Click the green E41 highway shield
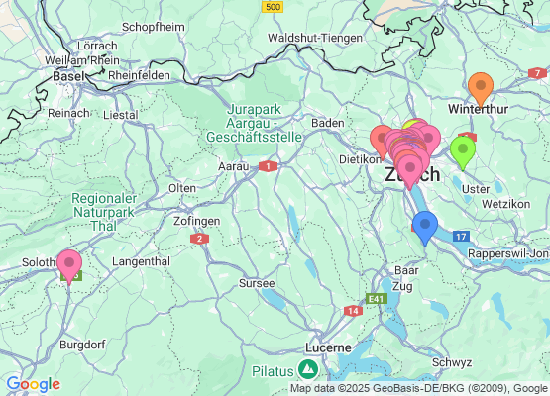The image size is (550, 396). [x=376, y=299]
